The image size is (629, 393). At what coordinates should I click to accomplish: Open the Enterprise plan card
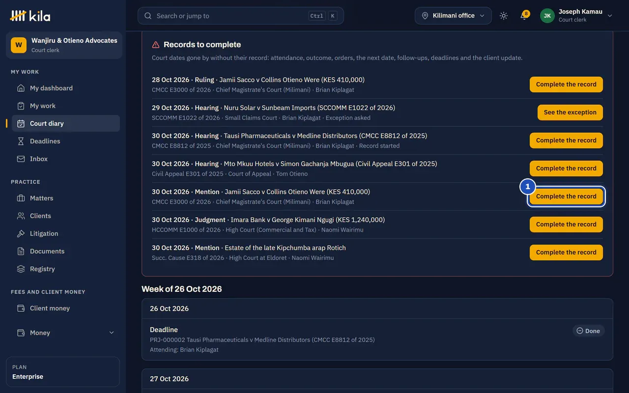63,372
